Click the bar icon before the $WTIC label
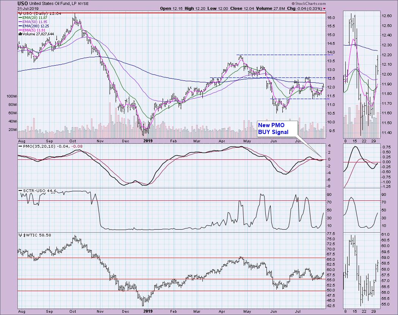Viewport: 398px width, 315px height. pos(20,235)
